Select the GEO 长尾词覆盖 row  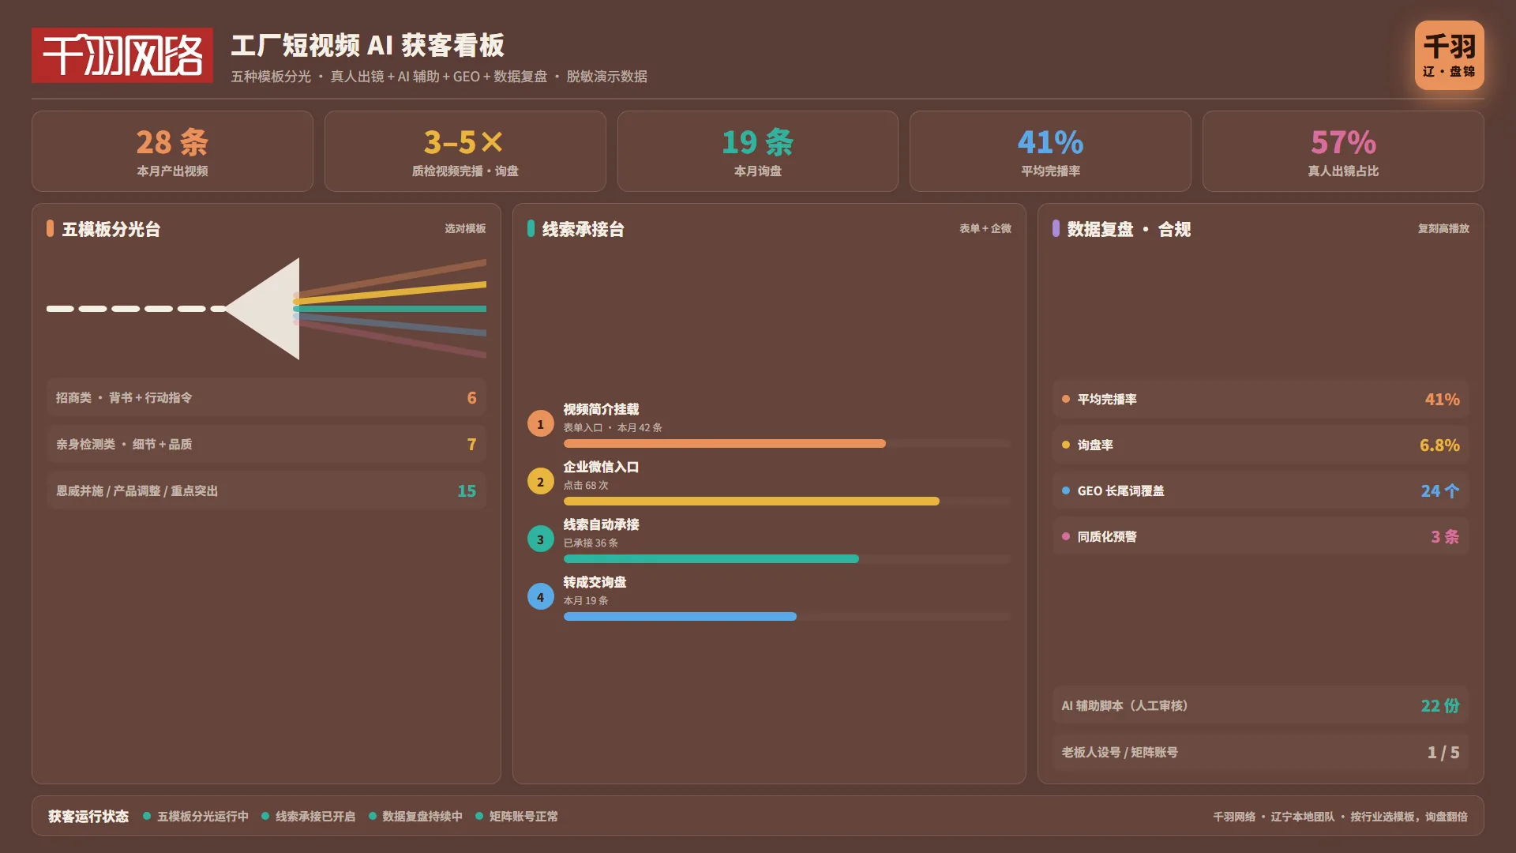(x=1260, y=490)
